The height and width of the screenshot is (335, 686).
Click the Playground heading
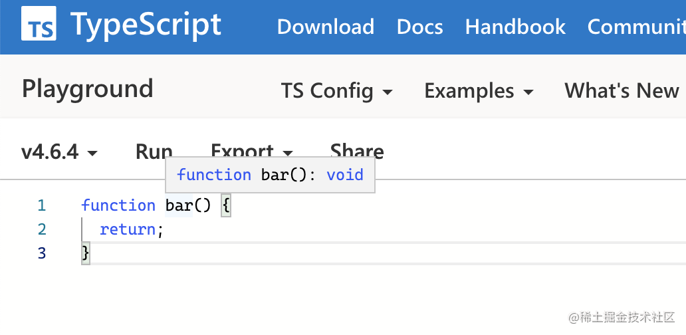[x=88, y=88]
